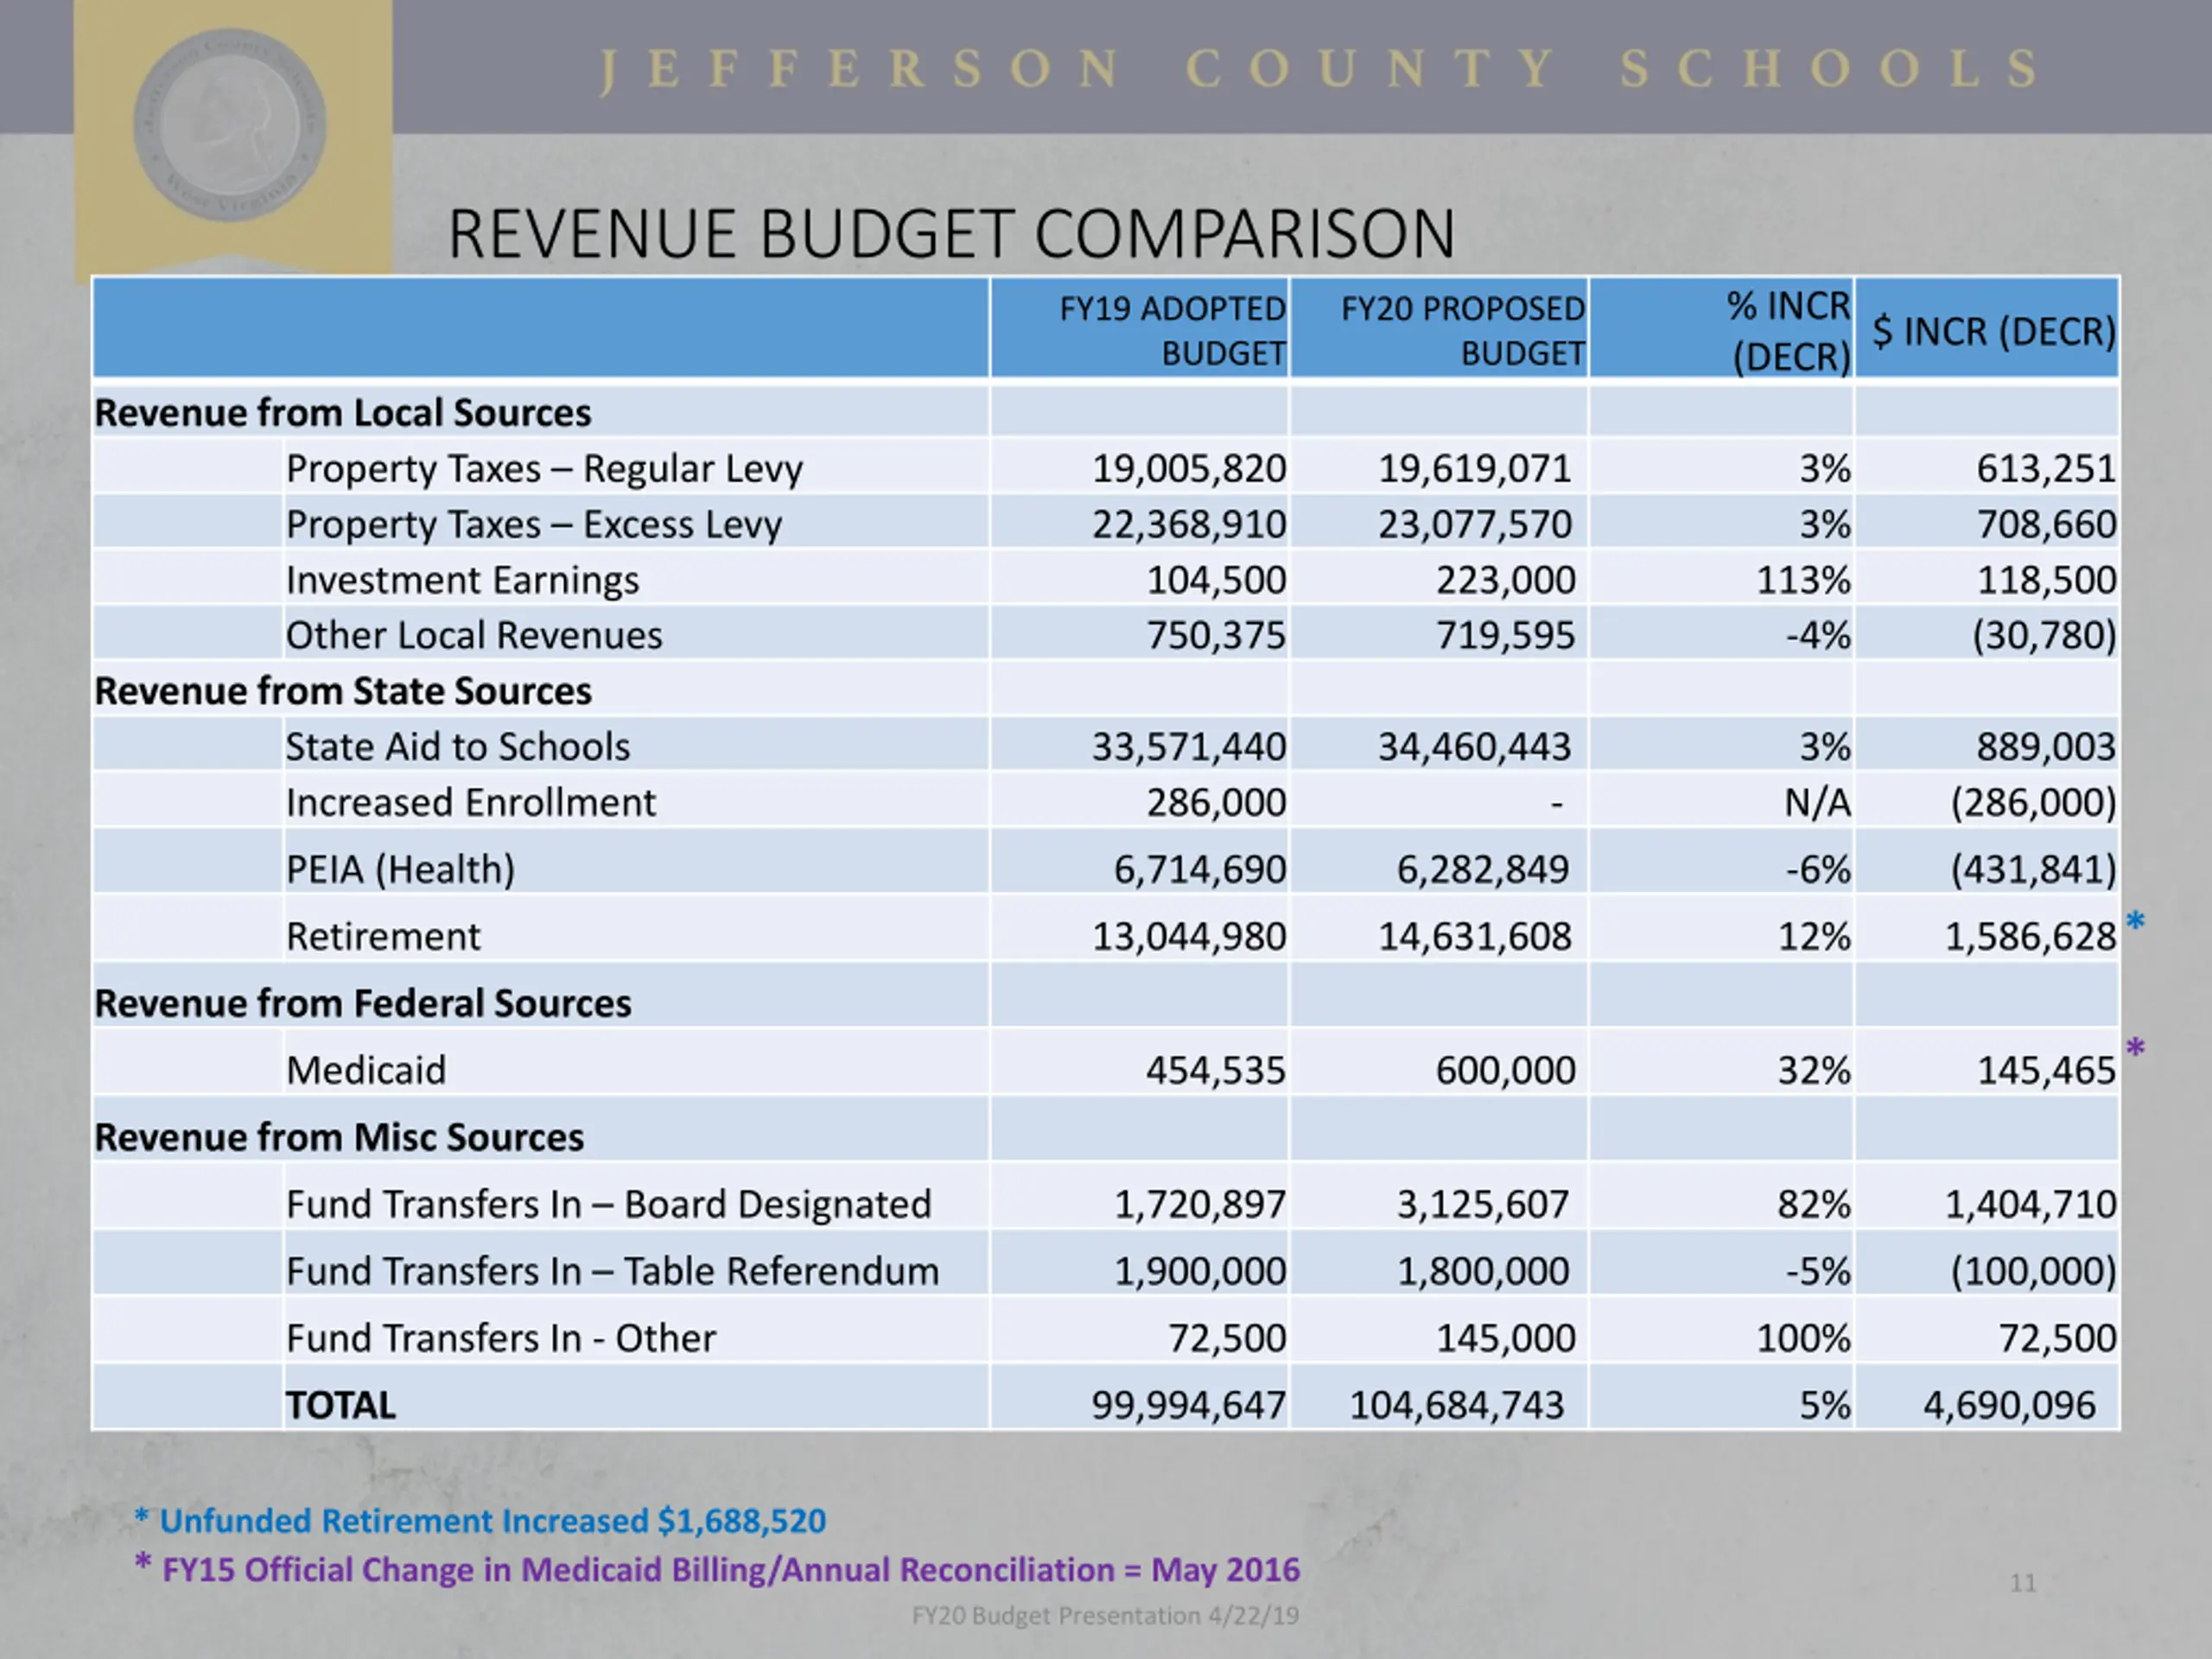Click the FY15 Medicaid Billing footnote text
Screen dimensions: 2212x1659
coord(731,1570)
